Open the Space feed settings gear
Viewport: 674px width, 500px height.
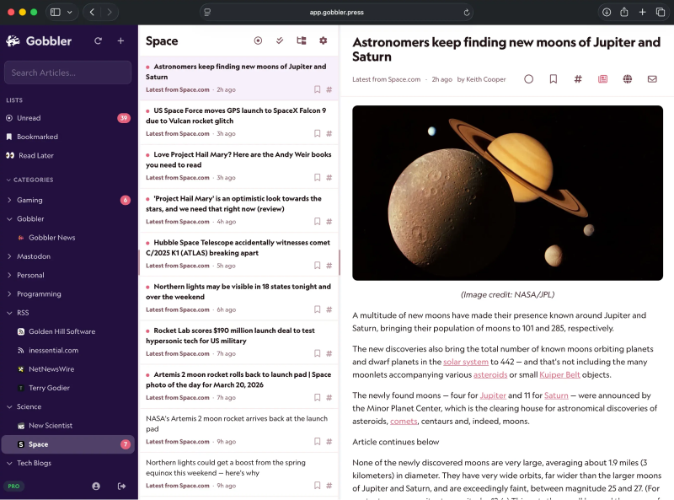(x=324, y=40)
